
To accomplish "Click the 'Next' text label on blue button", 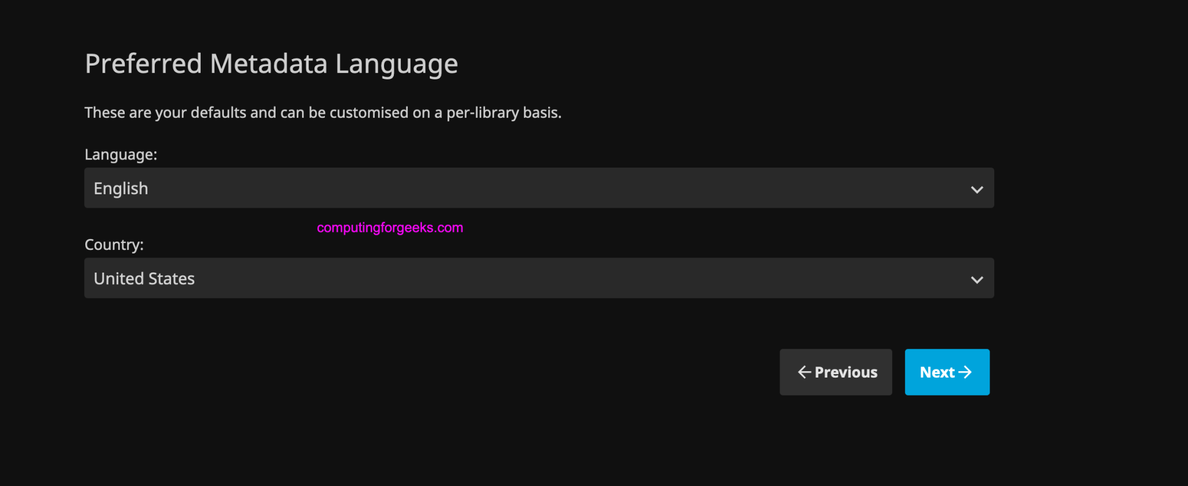I will click(x=937, y=372).
